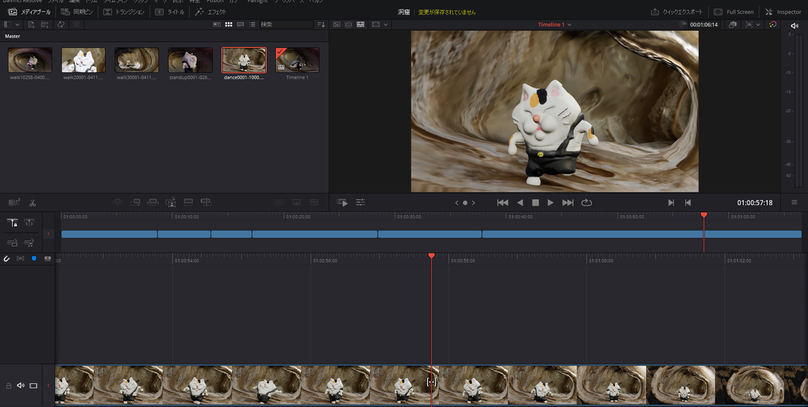Click the 01:00:57:18 timecode display
Image resolution: width=808 pixels, height=407 pixels.
click(755, 202)
